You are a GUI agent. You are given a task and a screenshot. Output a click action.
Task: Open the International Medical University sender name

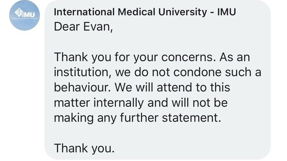[143, 11]
